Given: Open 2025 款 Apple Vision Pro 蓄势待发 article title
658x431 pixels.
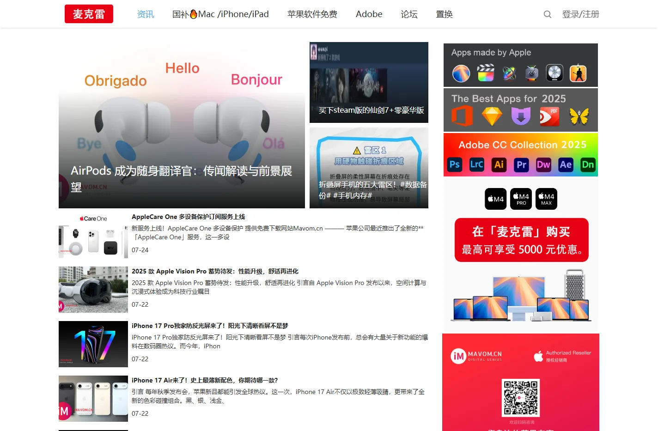Looking at the screenshot, I should tap(215, 271).
